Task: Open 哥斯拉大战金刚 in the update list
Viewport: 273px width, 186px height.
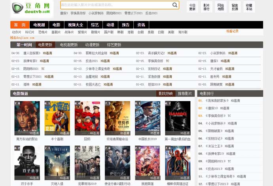Action: 96,53
